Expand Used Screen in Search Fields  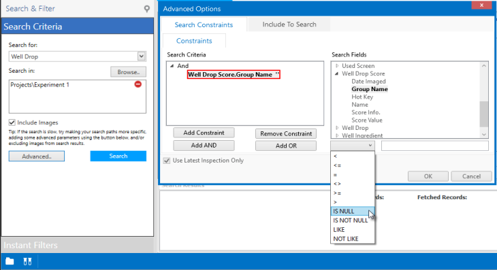coord(337,66)
